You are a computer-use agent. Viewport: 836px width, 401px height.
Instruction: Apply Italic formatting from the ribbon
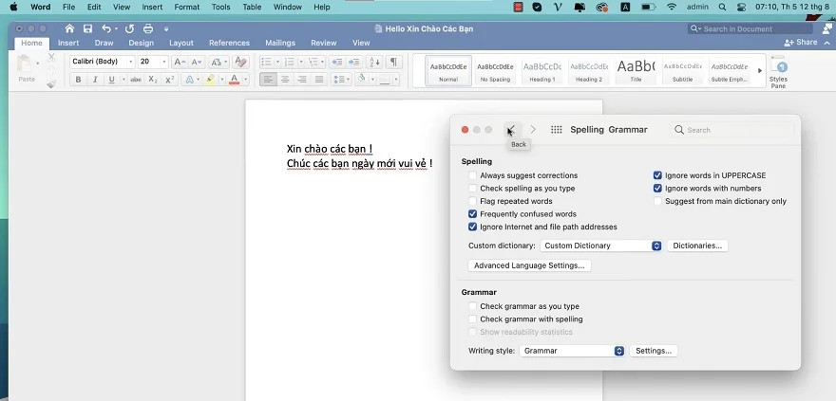(x=95, y=80)
